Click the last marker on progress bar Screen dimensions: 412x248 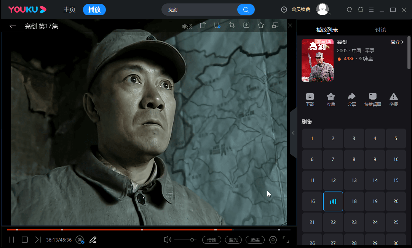tap(279, 230)
